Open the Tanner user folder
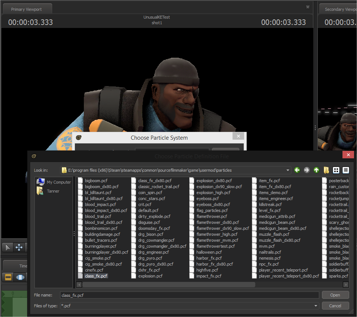 (48, 191)
